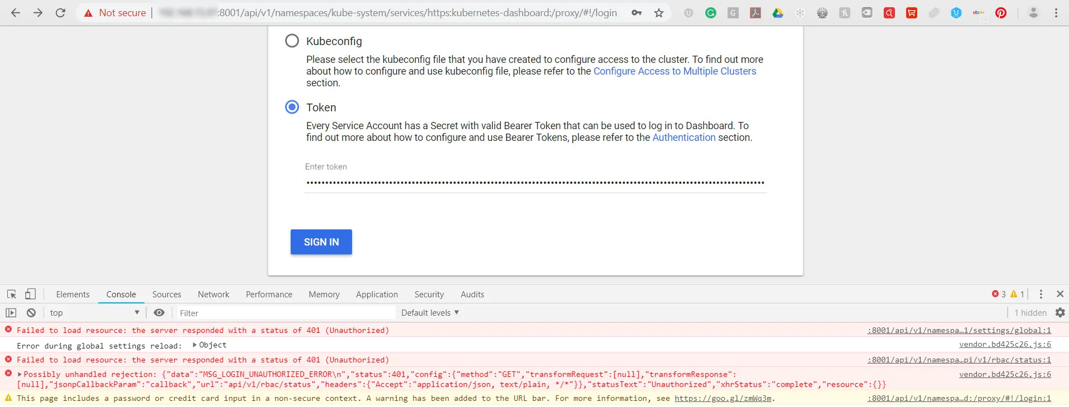Viewport: 1069px width, 407px height.
Task: Open vendor.bd425c26.js:6 link on unhandled rejection row
Action: 1005,374
